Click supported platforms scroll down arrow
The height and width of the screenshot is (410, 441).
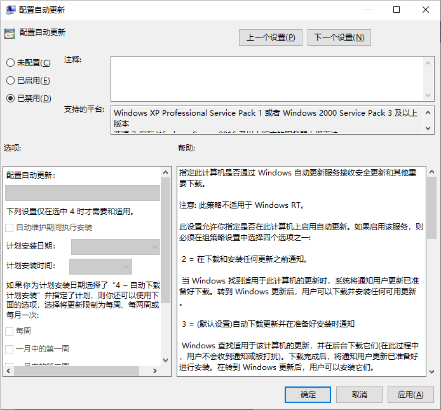pos(428,128)
